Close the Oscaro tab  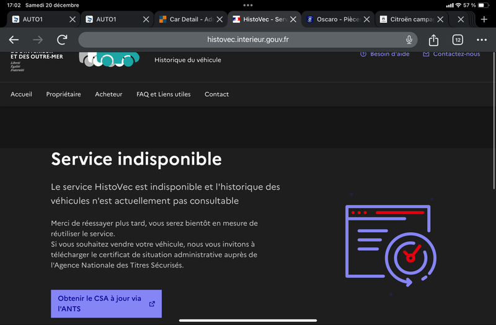(367, 19)
